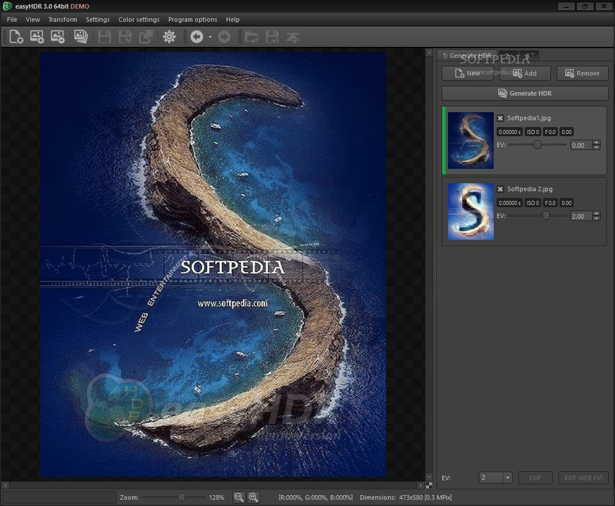Click the Softpedia1.jpg file name text
This screenshot has height=506, width=615.
pyautogui.click(x=529, y=118)
